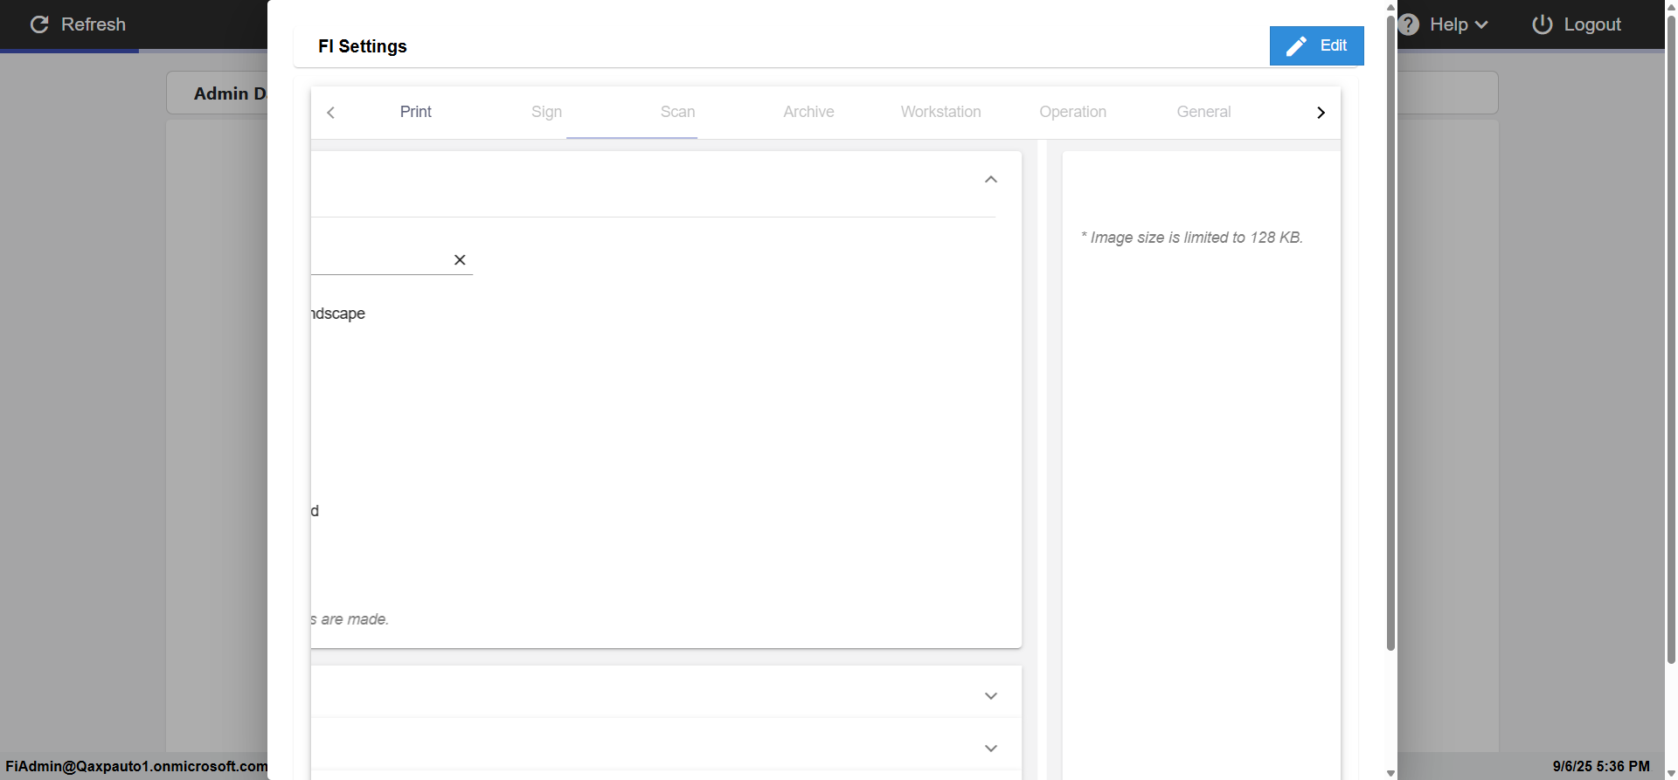Screen dimensions: 1678x780
Task: Click the Edit pencil button
Action: coord(1316,45)
